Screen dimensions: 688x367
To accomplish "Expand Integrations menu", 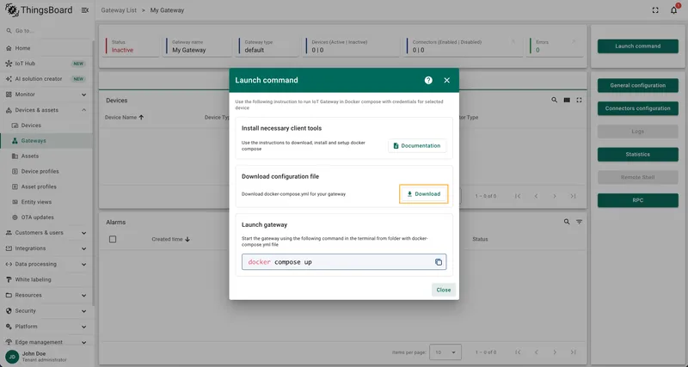I will (x=46, y=248).
